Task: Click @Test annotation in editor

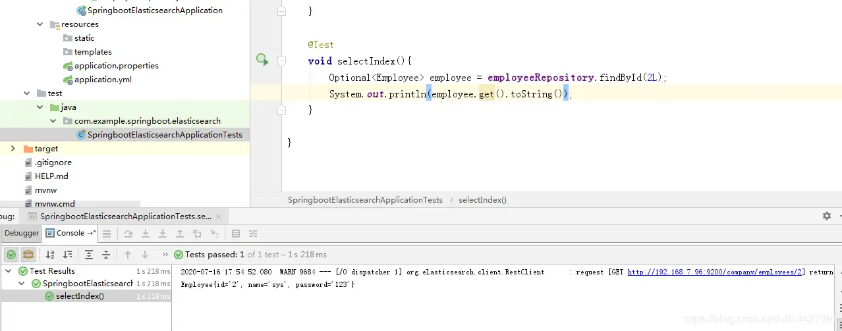Action: click(321, 45)
